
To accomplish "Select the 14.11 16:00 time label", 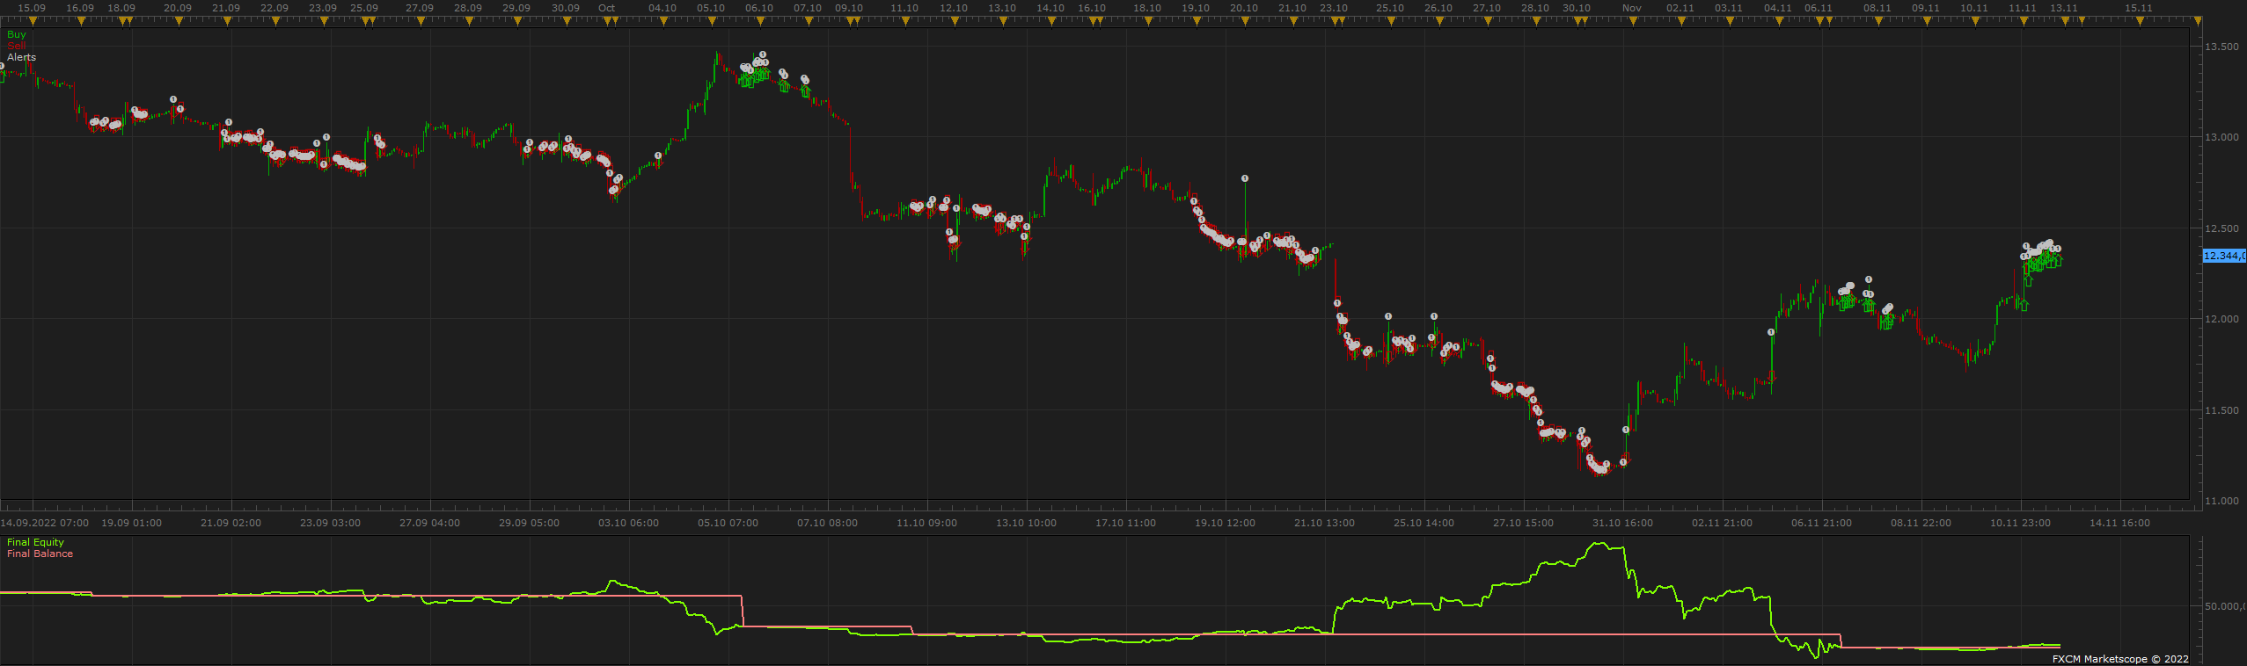I will pos(2119,523).
